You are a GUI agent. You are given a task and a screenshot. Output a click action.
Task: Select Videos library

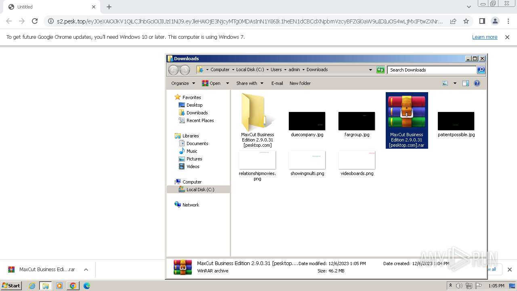[x=193, y=167]
